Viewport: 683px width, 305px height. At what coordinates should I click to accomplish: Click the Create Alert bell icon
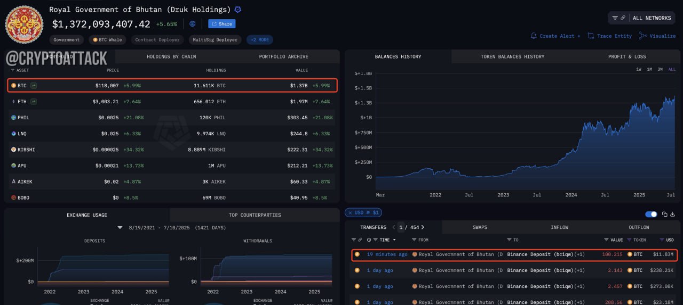pyautogui.click(x=534, y=36)
